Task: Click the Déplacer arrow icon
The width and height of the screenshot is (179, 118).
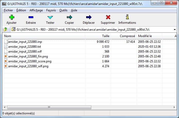Action: [x=89, y=18]
